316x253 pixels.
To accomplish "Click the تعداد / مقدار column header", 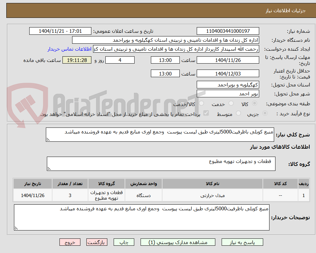I will point(70,184).
